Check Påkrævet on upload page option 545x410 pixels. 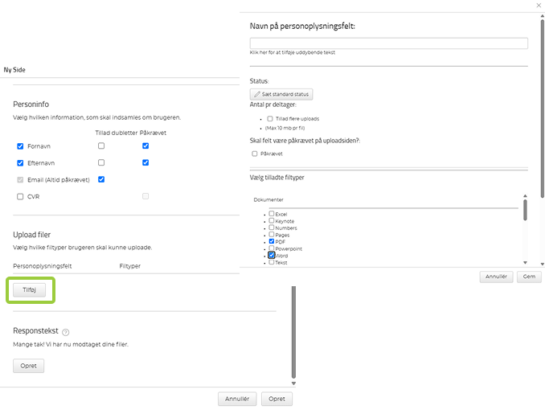click(x=255, y=153)
